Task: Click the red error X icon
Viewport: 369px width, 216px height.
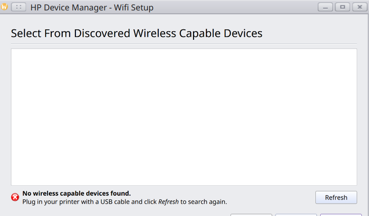Action: (x=15, y=197)
